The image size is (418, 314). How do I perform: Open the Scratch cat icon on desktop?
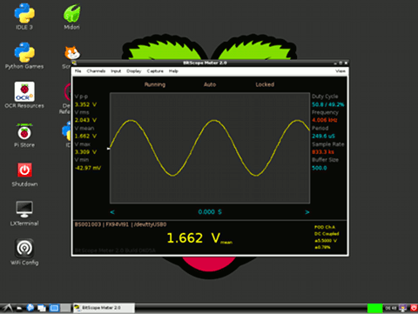pyautogui.click(x=71, y=53)
